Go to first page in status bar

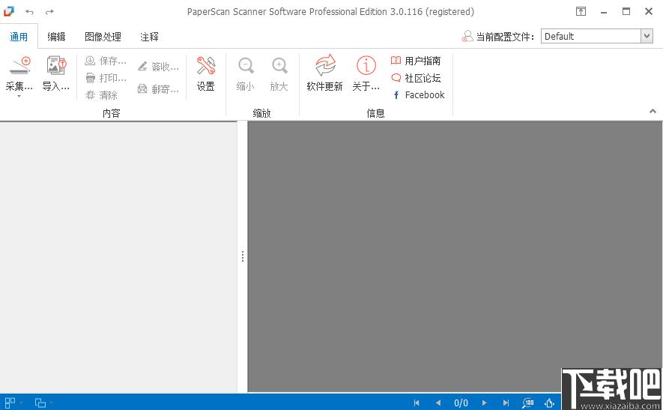[417, 403]
